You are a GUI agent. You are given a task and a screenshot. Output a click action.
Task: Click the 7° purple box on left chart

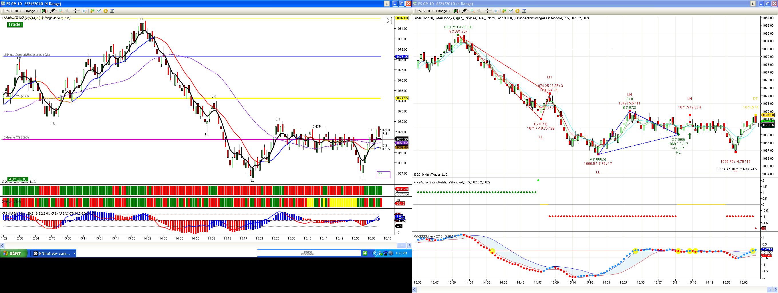(383, 175)
